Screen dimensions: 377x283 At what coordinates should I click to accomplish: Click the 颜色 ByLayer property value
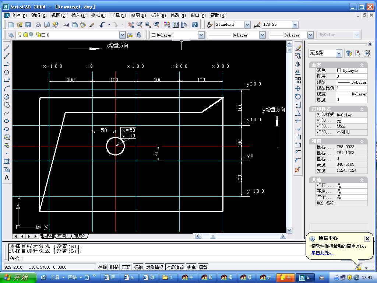[352, 70]
